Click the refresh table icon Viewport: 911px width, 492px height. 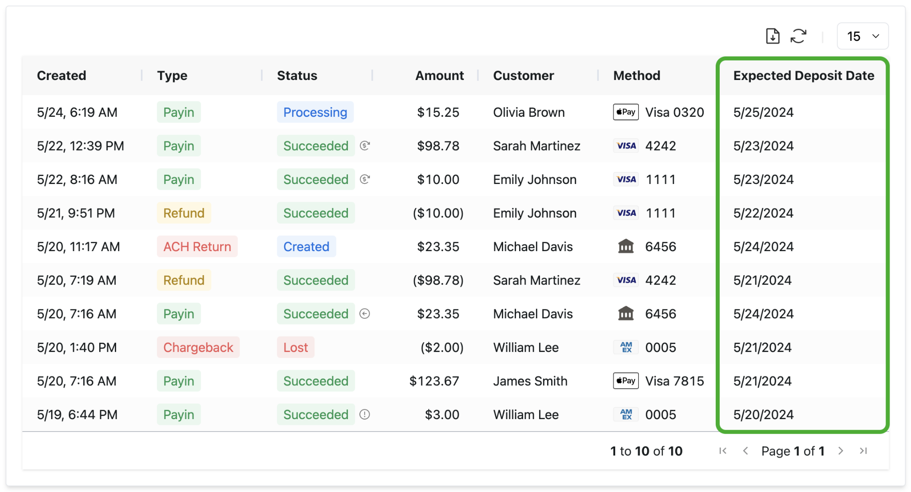click(x=798, y=36)
